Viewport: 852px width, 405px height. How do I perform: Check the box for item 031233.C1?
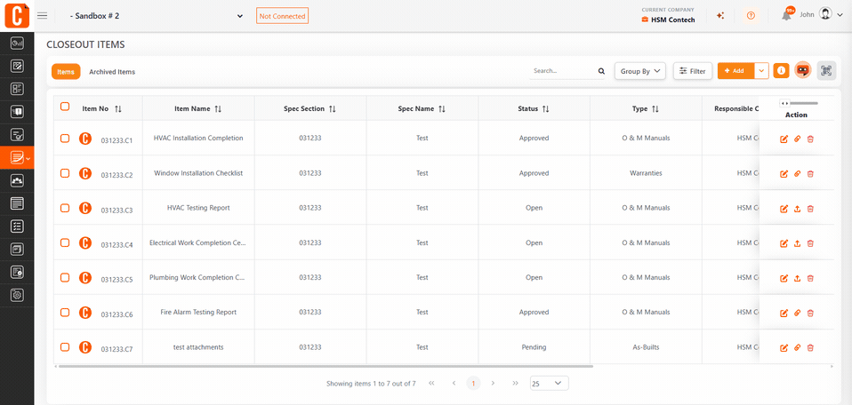pos(65,139)
